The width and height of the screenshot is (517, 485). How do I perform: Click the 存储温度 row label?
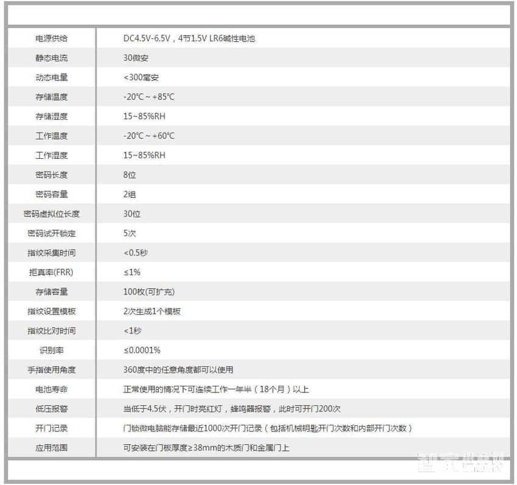[x=52, y=97]
